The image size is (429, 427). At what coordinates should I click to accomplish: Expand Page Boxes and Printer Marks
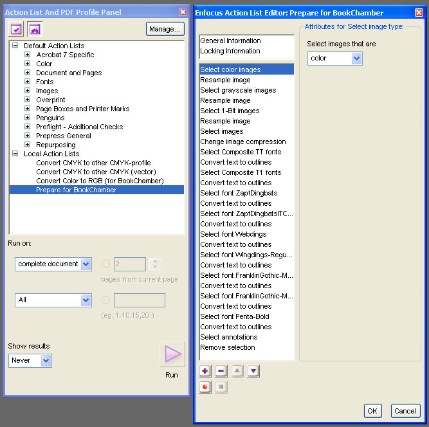(28, 109)
